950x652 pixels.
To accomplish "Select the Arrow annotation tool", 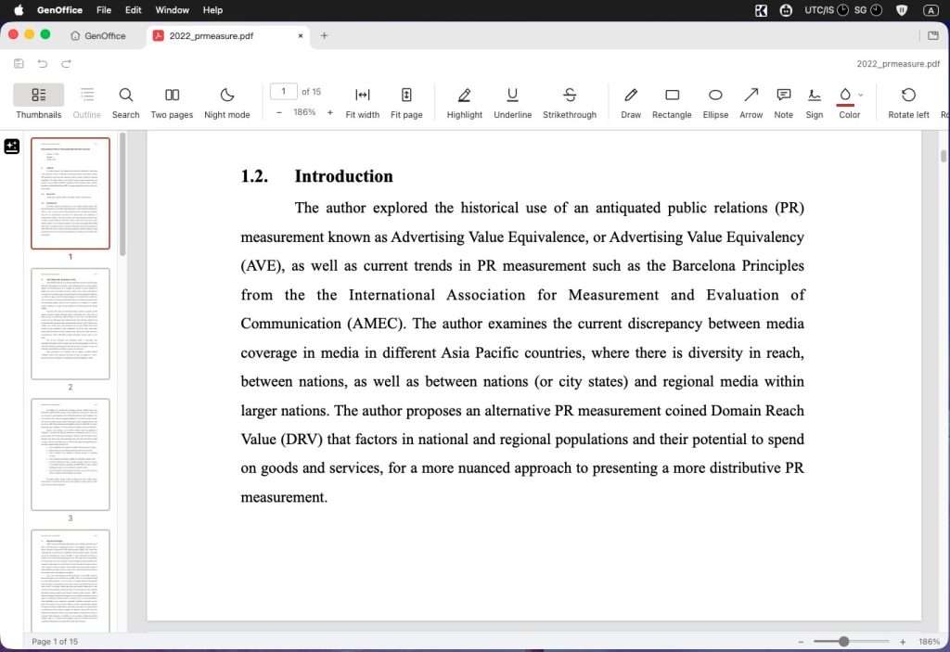I will point(751,102).
